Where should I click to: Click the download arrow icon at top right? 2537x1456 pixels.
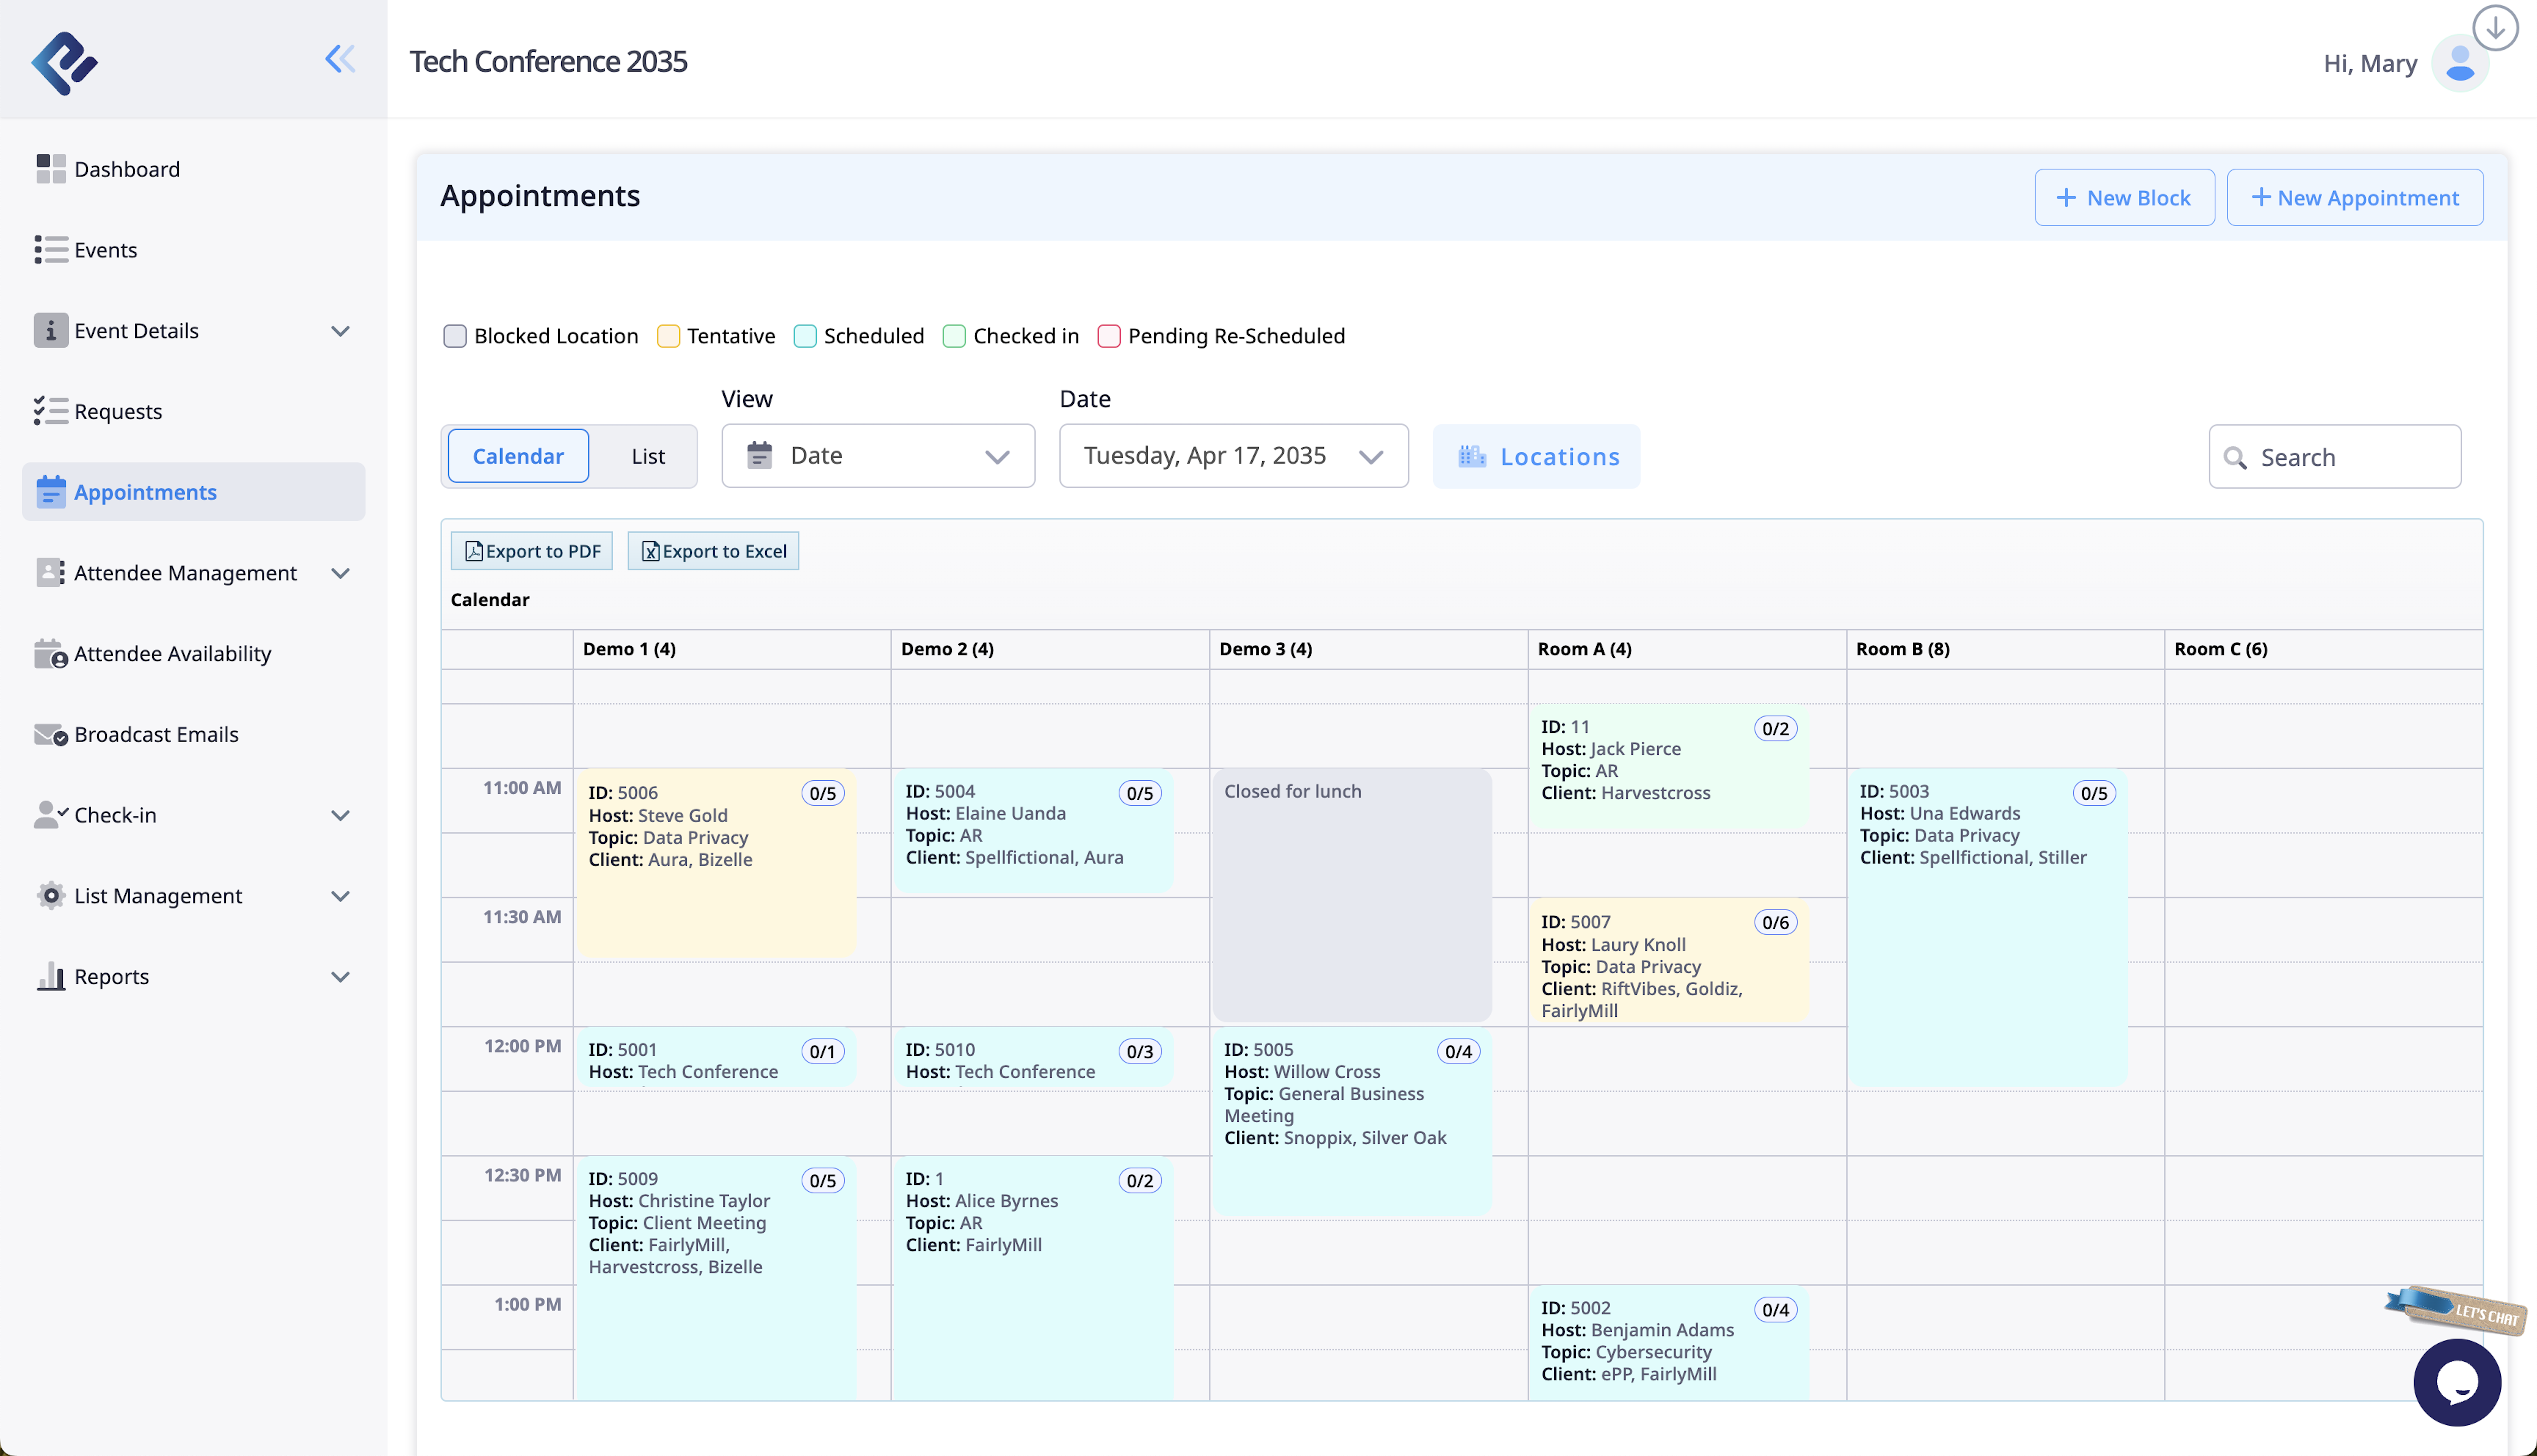coord(2495,27)
